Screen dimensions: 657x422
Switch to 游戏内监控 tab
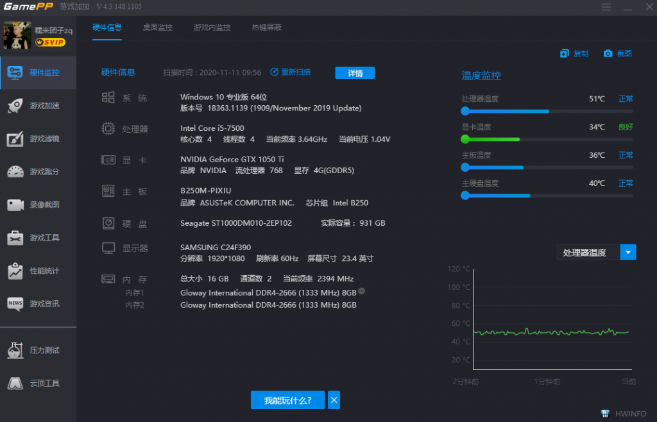click(212, 28)
